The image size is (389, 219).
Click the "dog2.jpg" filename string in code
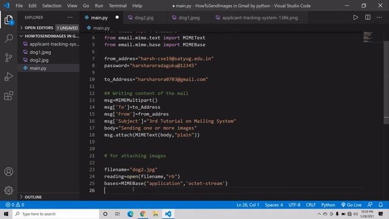[143, 170]
